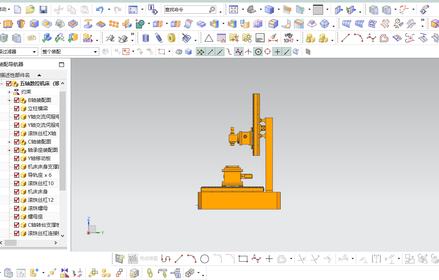Screen dimensions: 439x280
Task: Click the navigator scroll down arrow
Action: click(x=63, y=236)
